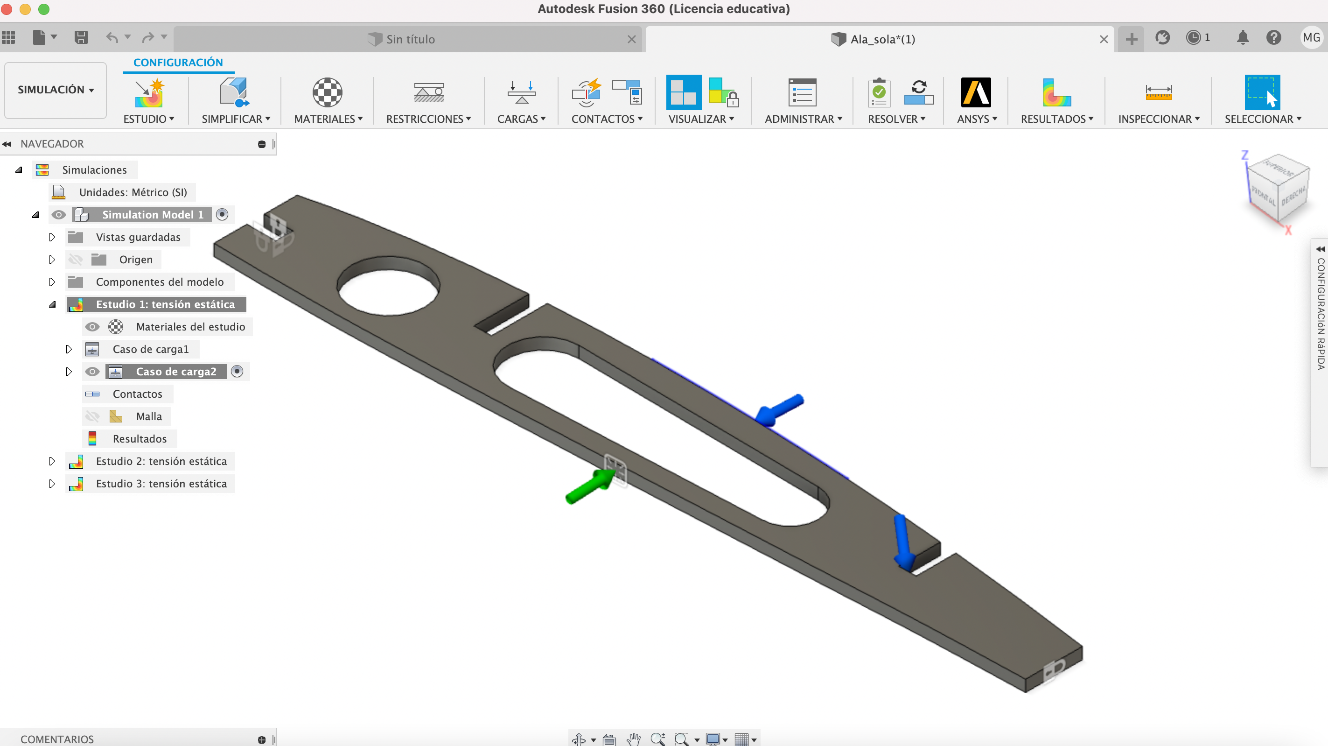The image size is (1328, 746).
Task: Toggle visibility of Malla
Action: pyautogui.click(x=92, y=416)
